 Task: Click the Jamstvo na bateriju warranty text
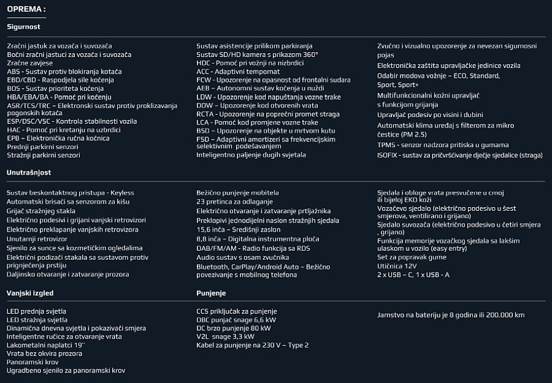pyautogui.click(x=451, y=315)
